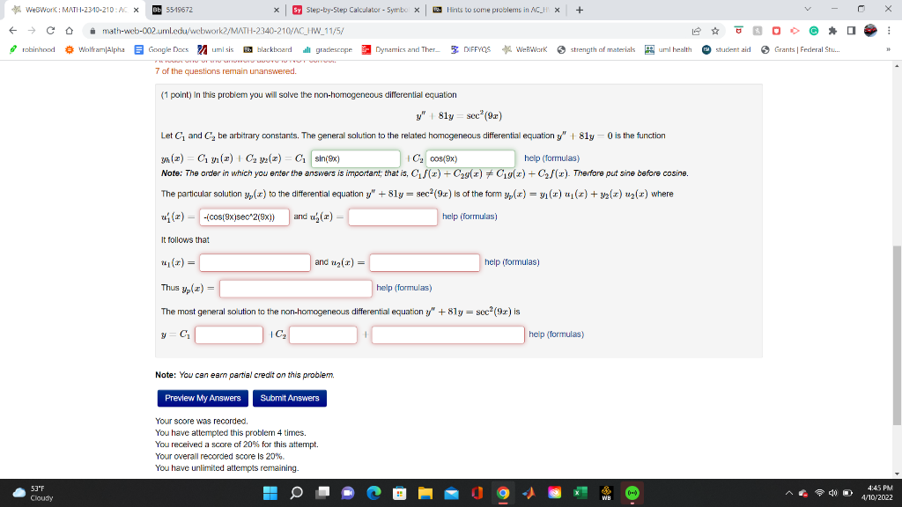Launch MATLAB from the taskbar
Image resolution: width=902 pixels, height=507 pixels.
coord(528,493)
